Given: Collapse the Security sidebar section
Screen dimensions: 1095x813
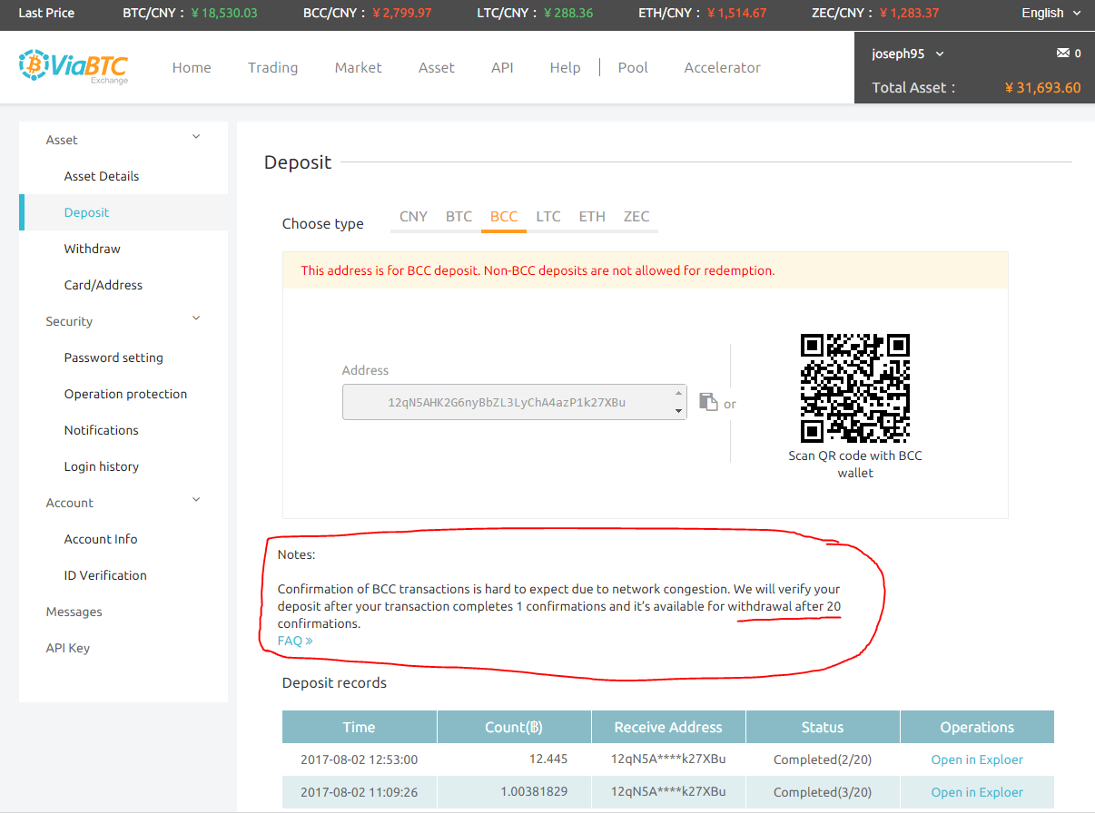Looking at the screenshot, I should [196, 318].
